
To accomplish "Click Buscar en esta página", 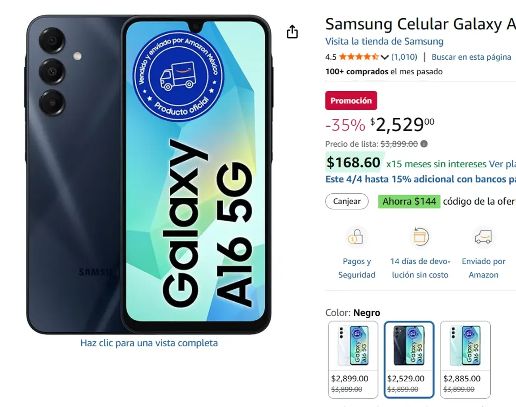I will pos(471,56).
